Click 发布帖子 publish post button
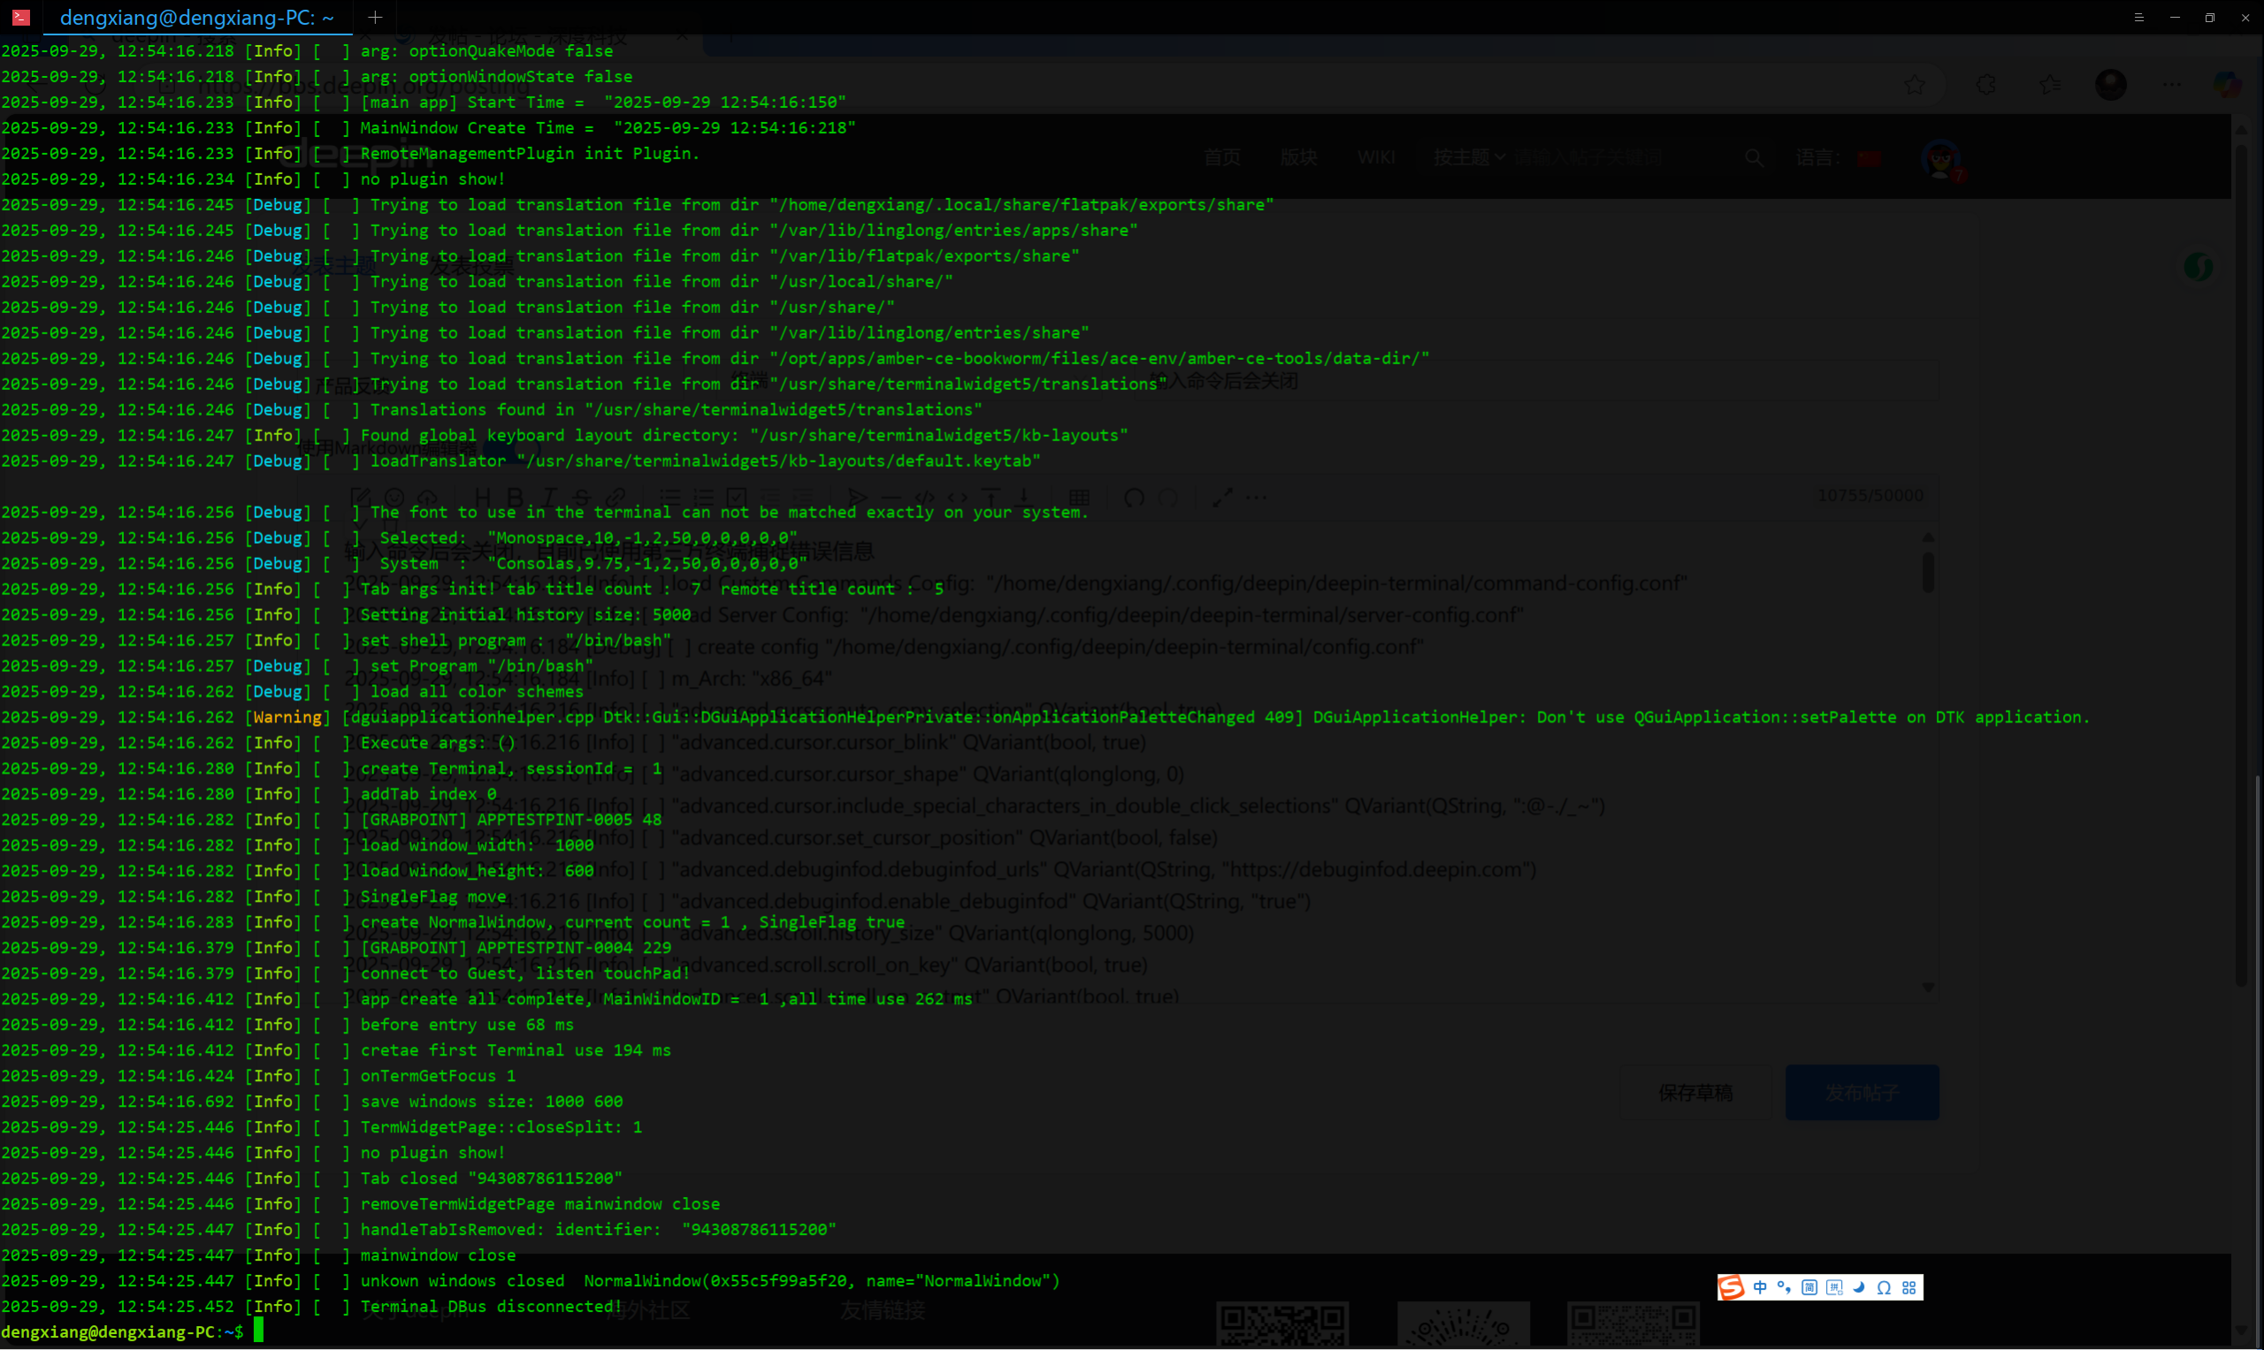Screen dimensions: 2264x1350 pyautogui.click(x=1862, y=1093)
